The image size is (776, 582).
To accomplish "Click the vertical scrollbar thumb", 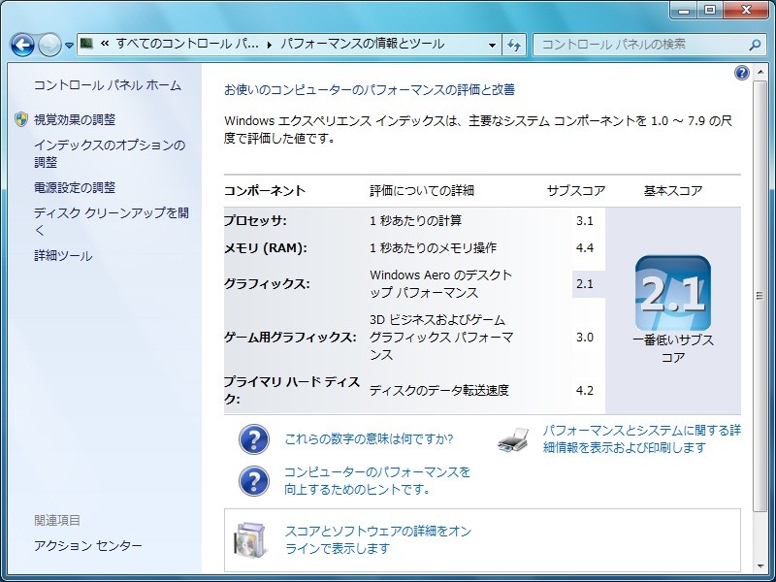I will point(760,296).
